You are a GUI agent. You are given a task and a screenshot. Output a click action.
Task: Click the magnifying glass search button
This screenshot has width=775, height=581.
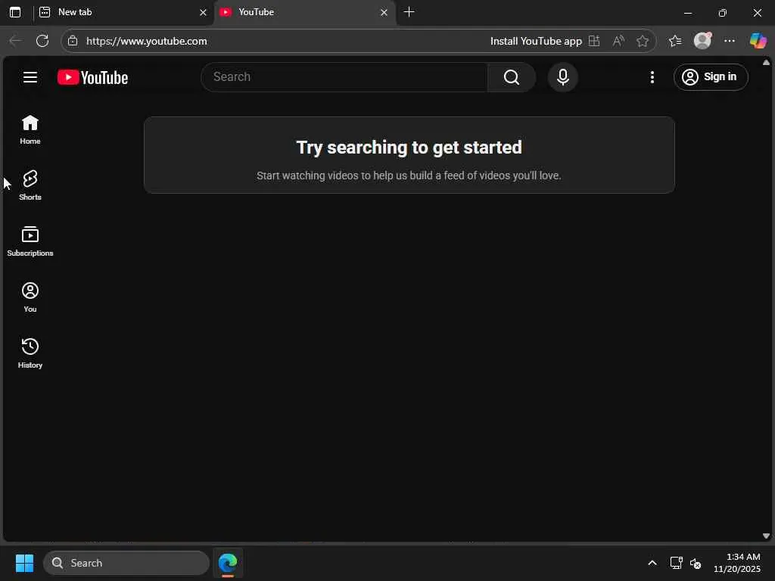[x=512, y=77]
